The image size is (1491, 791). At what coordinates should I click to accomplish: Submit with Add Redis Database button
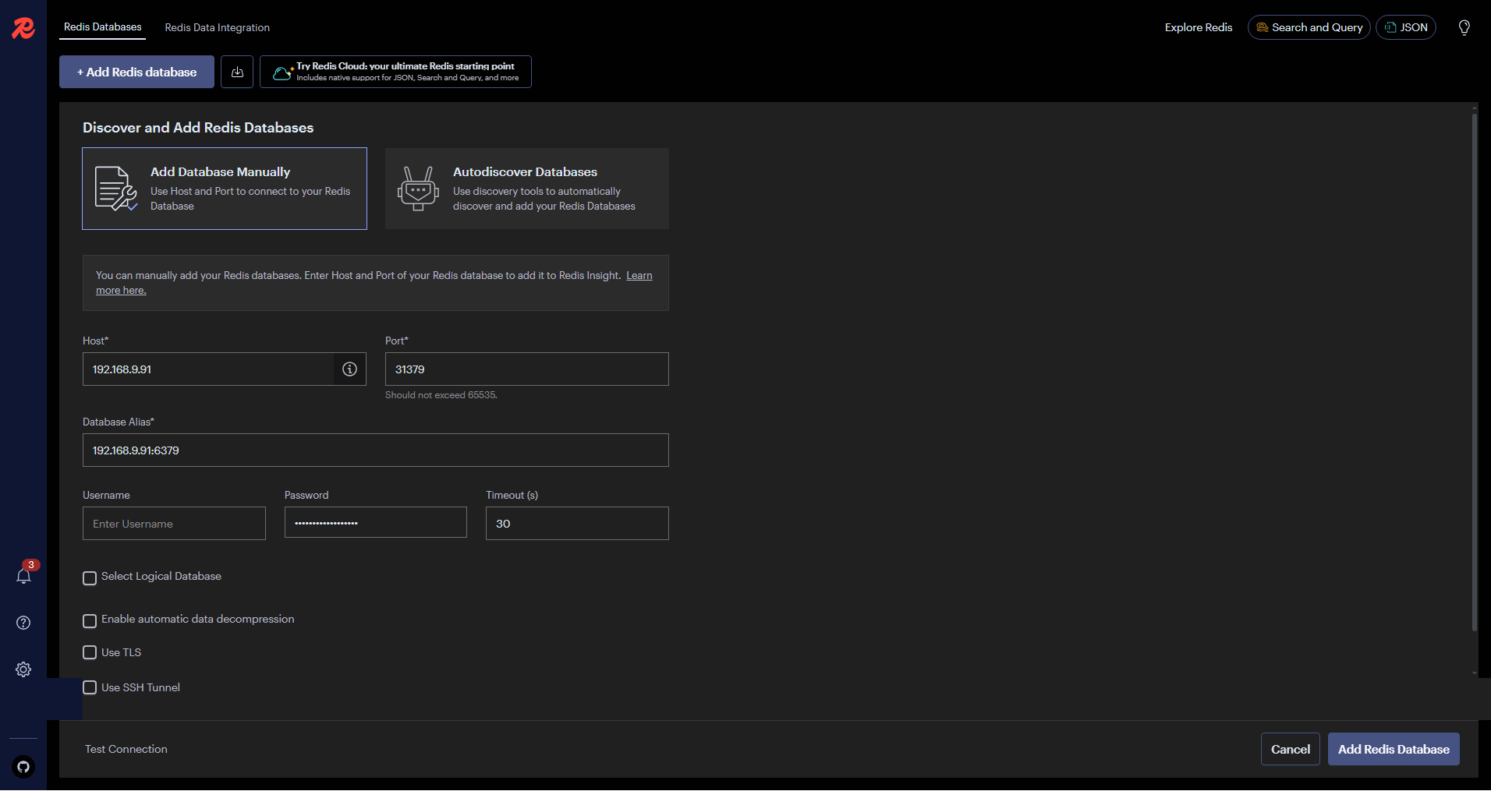pyautogui.click(x=1394, y=749)
